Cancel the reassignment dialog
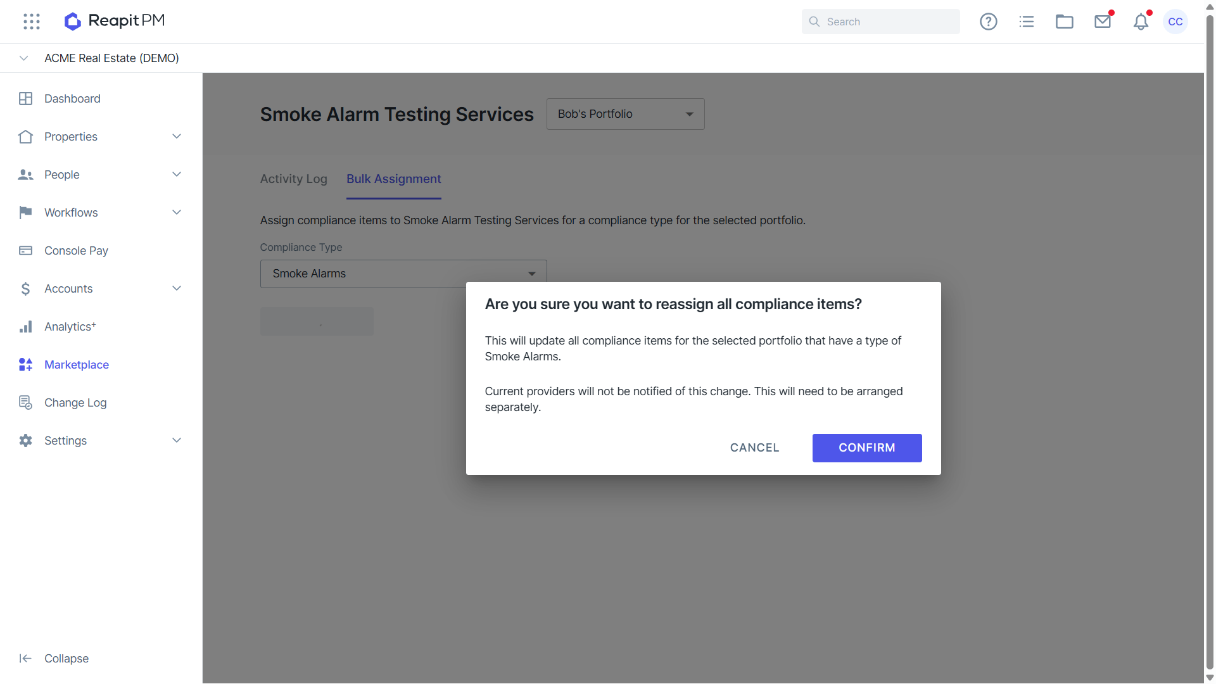Viewport: 1216px width, 684px height. tap(755, 448)
